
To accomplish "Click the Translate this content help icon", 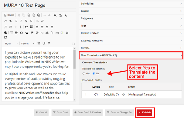I will (104, 69).
